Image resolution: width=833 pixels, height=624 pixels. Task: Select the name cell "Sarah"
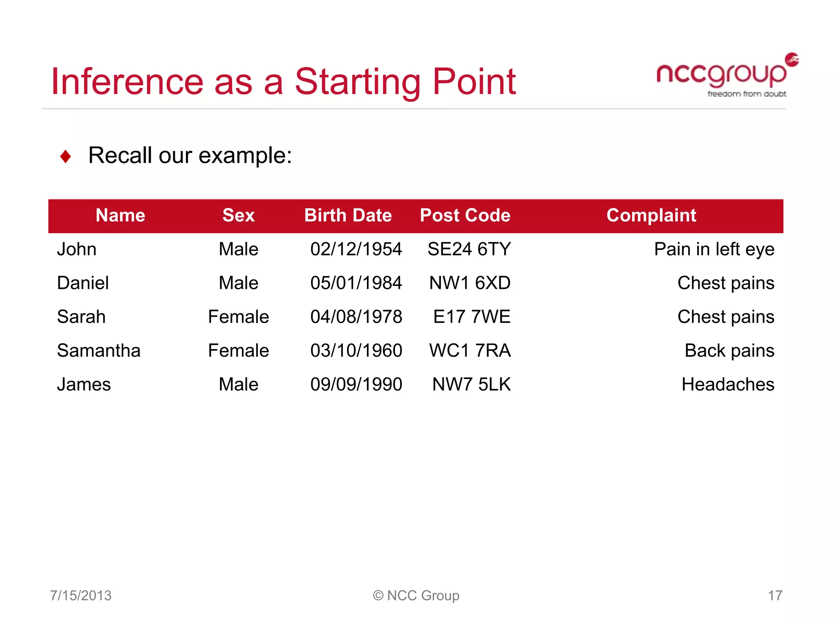(x=81, y=316)
